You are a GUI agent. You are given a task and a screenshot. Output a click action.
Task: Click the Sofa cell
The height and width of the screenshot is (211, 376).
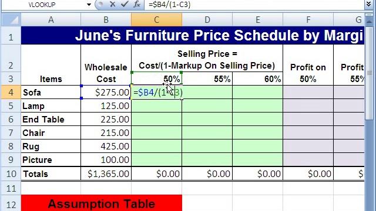click(51, 93)
